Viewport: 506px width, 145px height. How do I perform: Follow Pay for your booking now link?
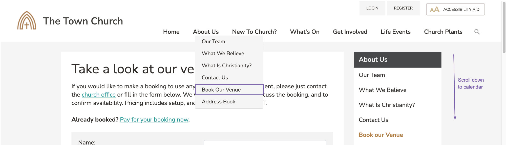coord(154,120)
